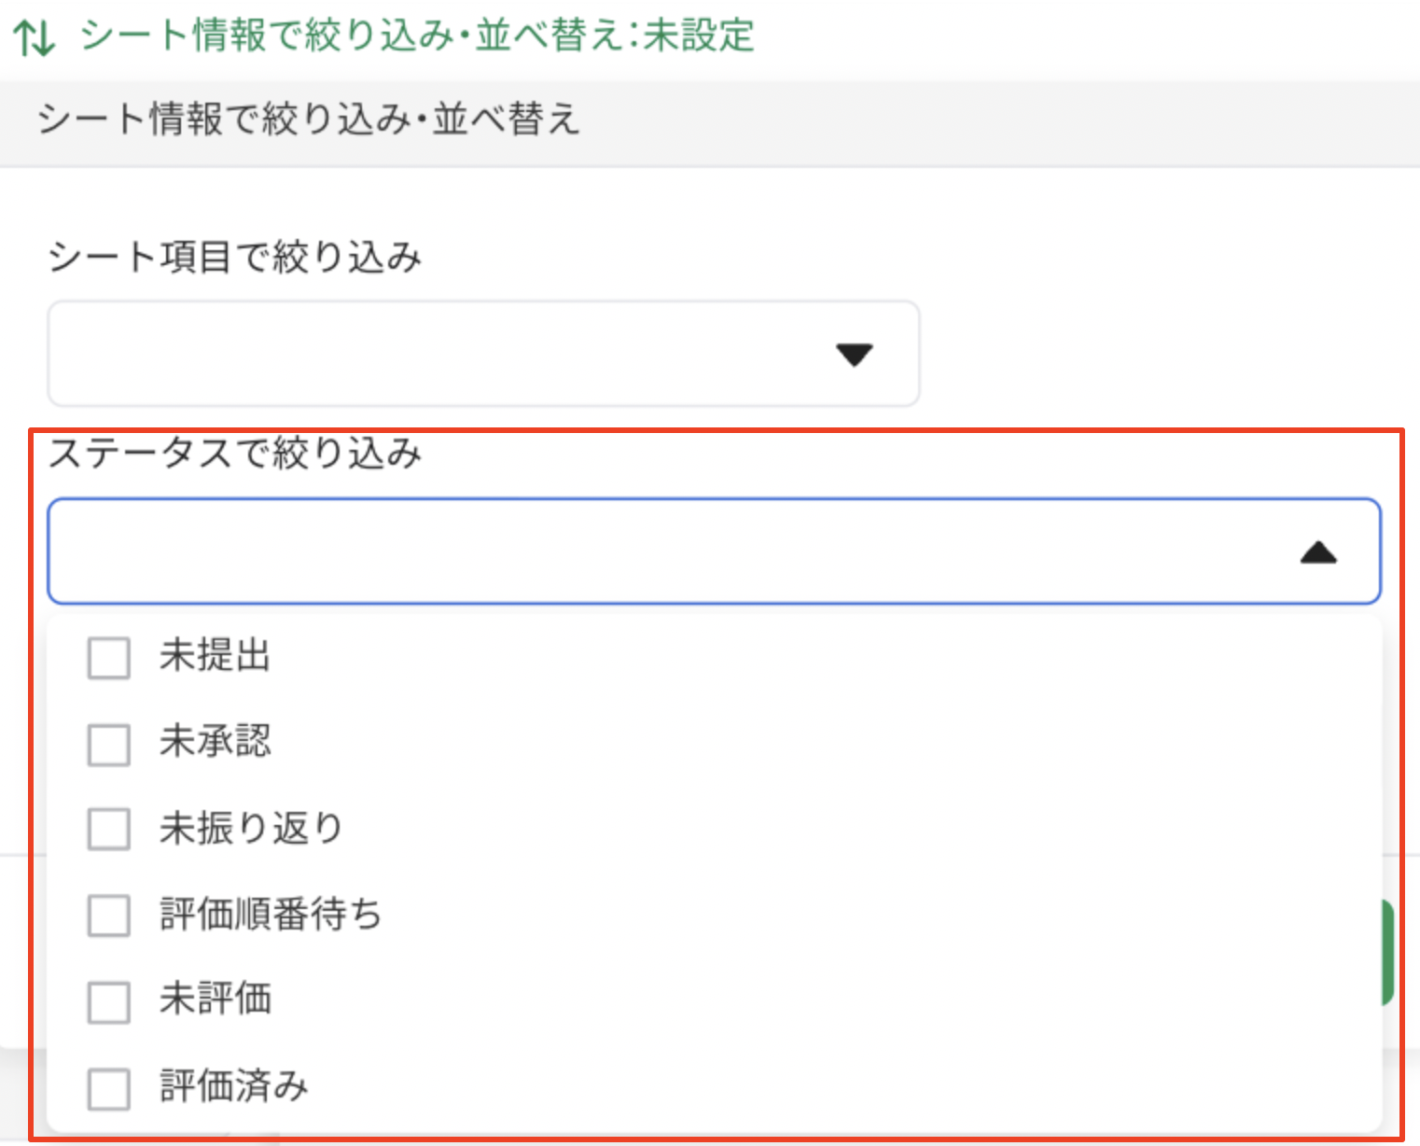Mark the 評価済み checkbox
This screenshot has width=1420, height=1146.
pyautogui.click(x=109, y=1087)
